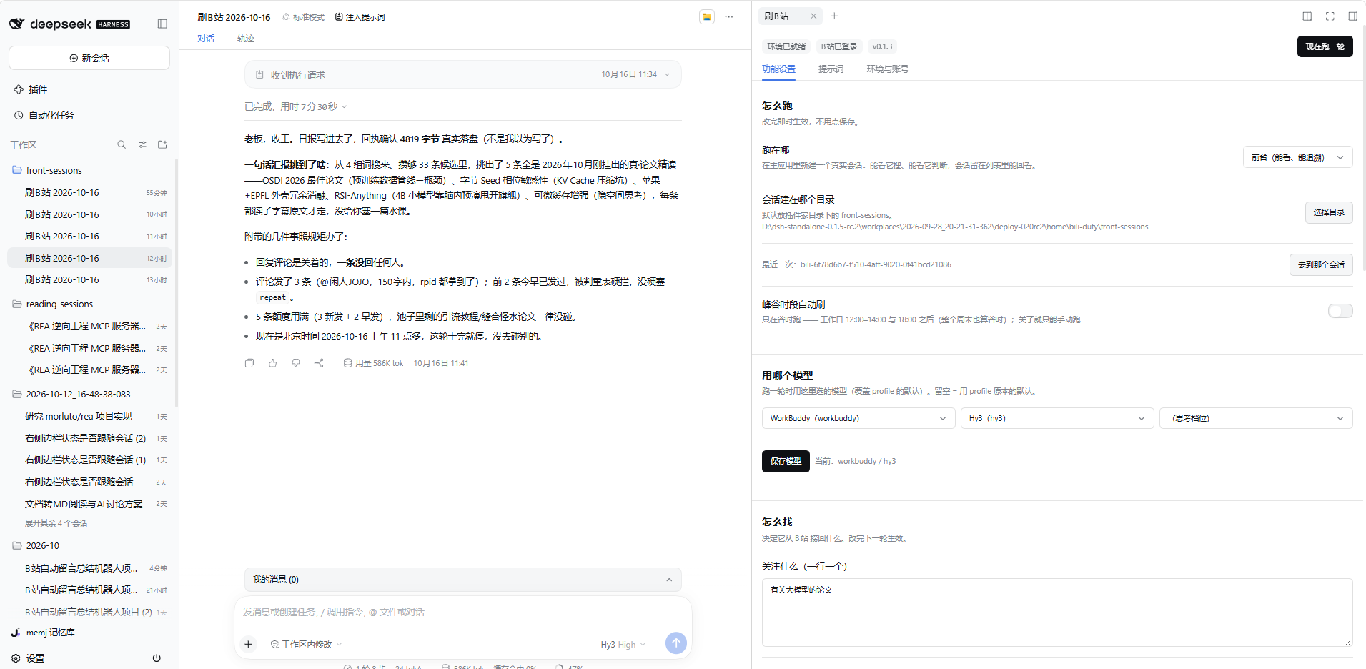Screen dimensions: 1366x669
Task: Open 思考档位 dropdown
Action: point(1256,418)
